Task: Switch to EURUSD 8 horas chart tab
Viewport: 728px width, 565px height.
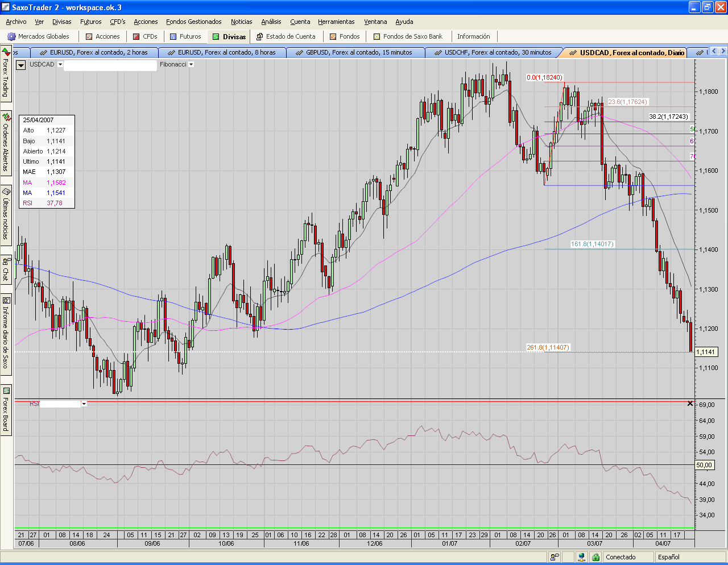Action: pos(222,52)
